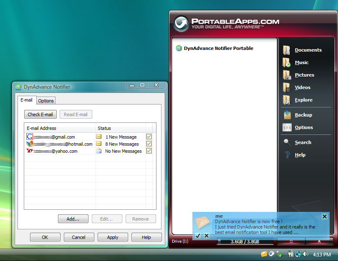
Task: Switch to the Options tab in Notifier
Action: [46, 101]
